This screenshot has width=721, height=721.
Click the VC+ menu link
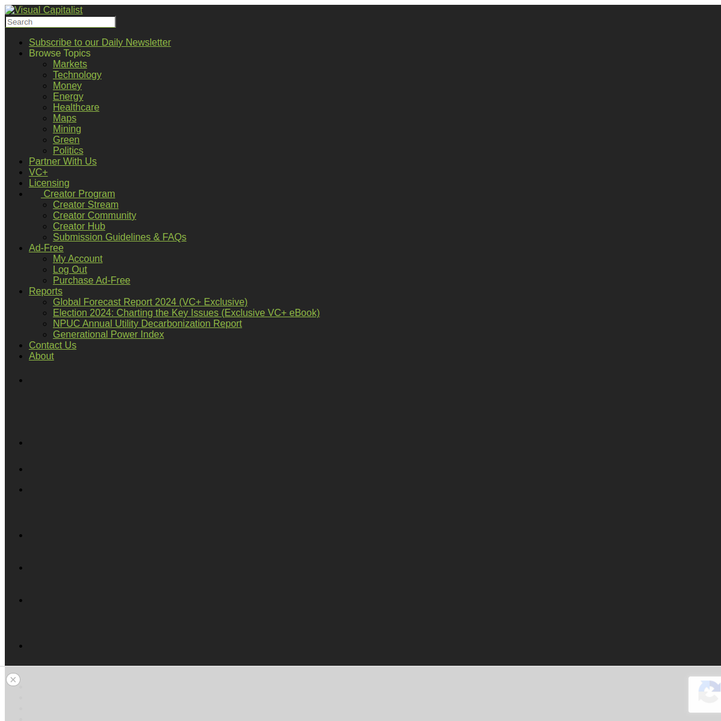coord(38,172)
